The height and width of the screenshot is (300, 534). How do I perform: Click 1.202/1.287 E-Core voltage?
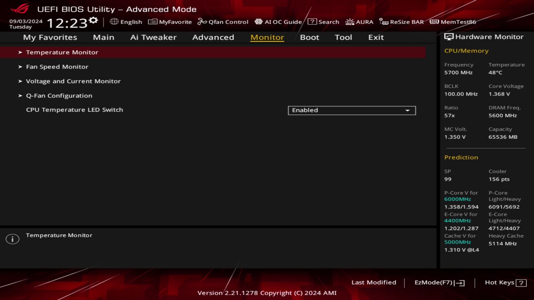[x=461, y=229]
